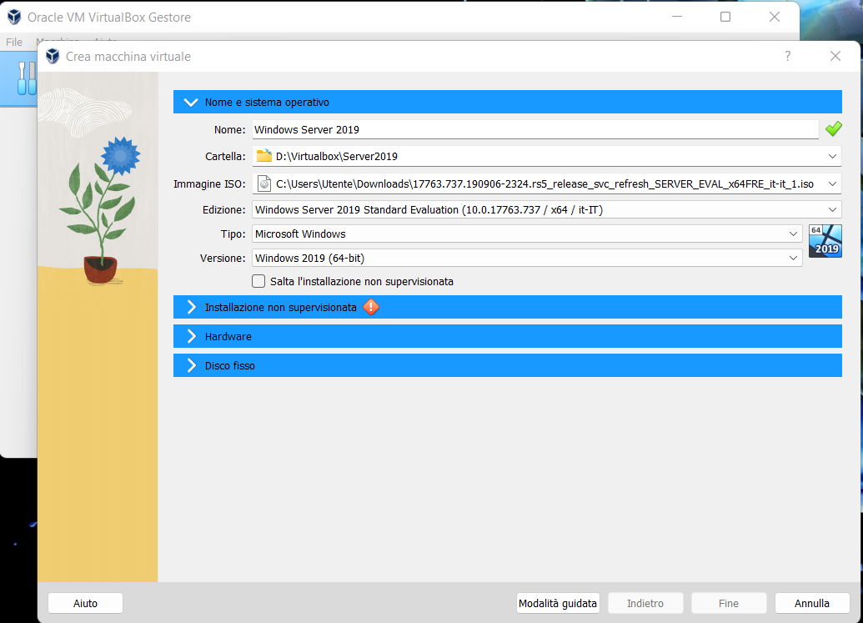Toggle Salta l'installazione non supervisionata checkbox
The height and width of the screenshot is (623, 863).
258,281
